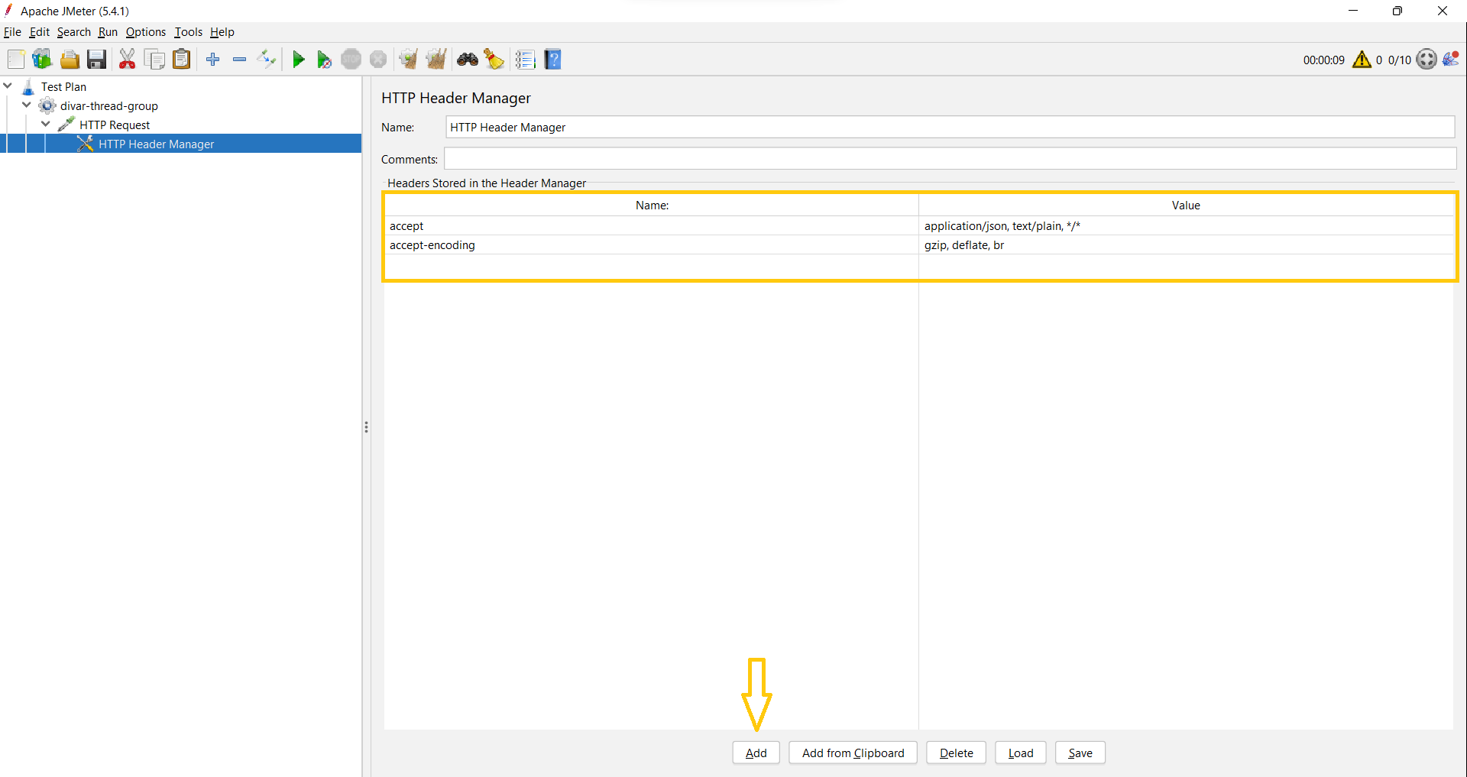This screenshot has width=1467, height=777.
Task: Clear all results with the double broom
Action: pos(436,60)
